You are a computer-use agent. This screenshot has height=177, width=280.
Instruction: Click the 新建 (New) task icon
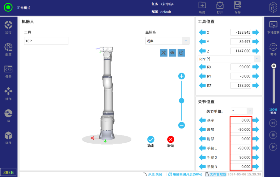coord(202,7)
